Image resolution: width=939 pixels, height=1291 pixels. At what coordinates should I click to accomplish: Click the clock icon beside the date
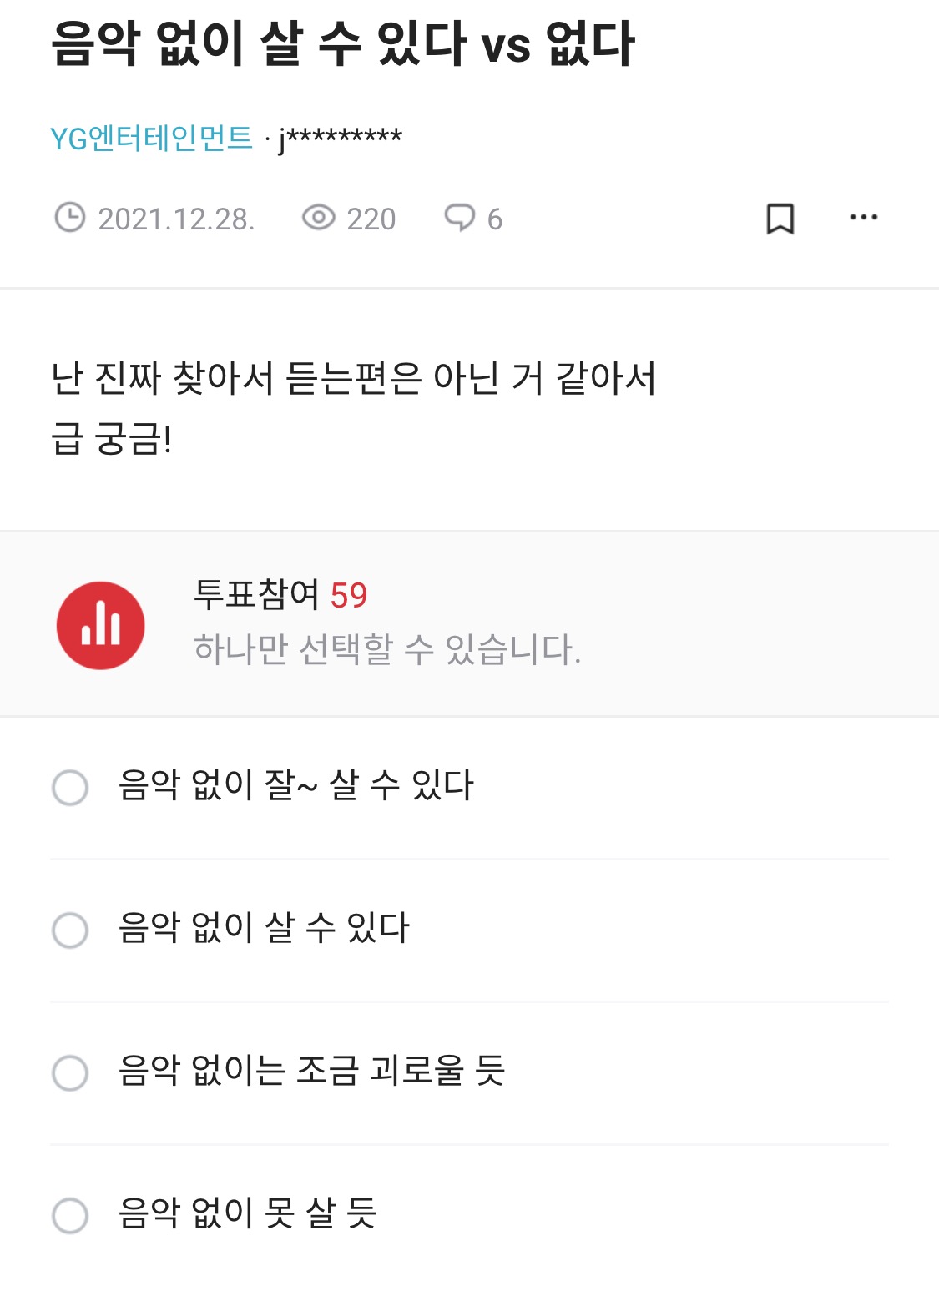pyautogui.click(x=69, y=218)
